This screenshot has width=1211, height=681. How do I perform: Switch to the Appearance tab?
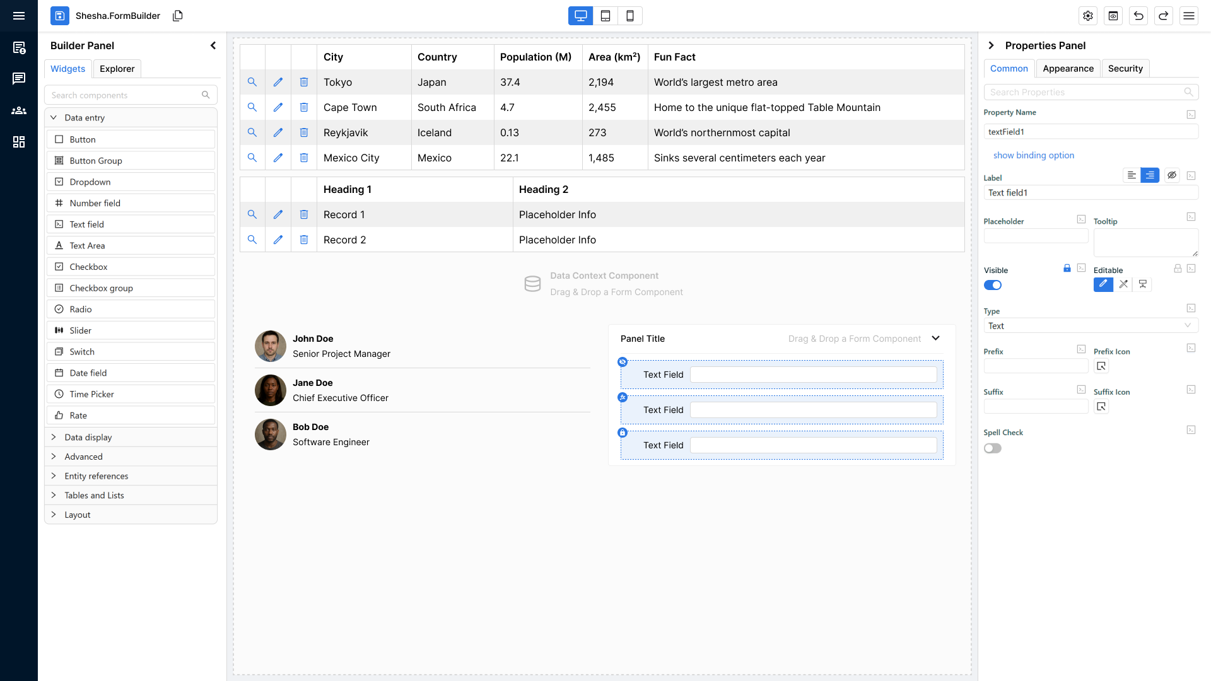(1068, 69)
